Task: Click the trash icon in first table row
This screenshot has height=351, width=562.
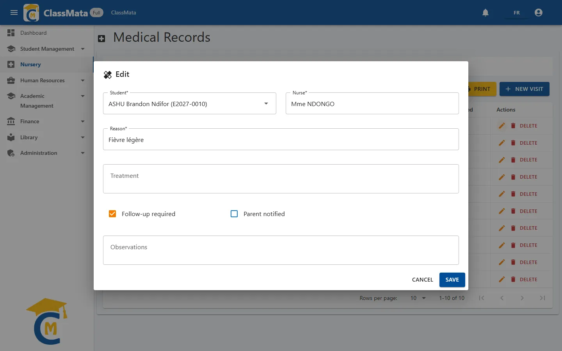Action: click(x=513, y=126)
